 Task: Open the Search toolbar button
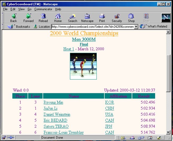[72, 18]
